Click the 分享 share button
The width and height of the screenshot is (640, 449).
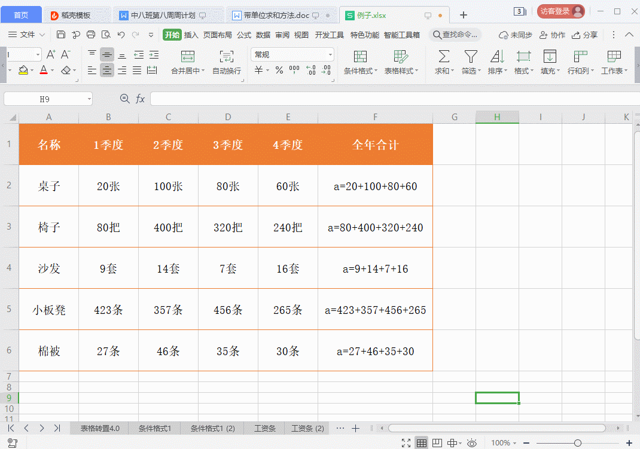click(584, 35)
